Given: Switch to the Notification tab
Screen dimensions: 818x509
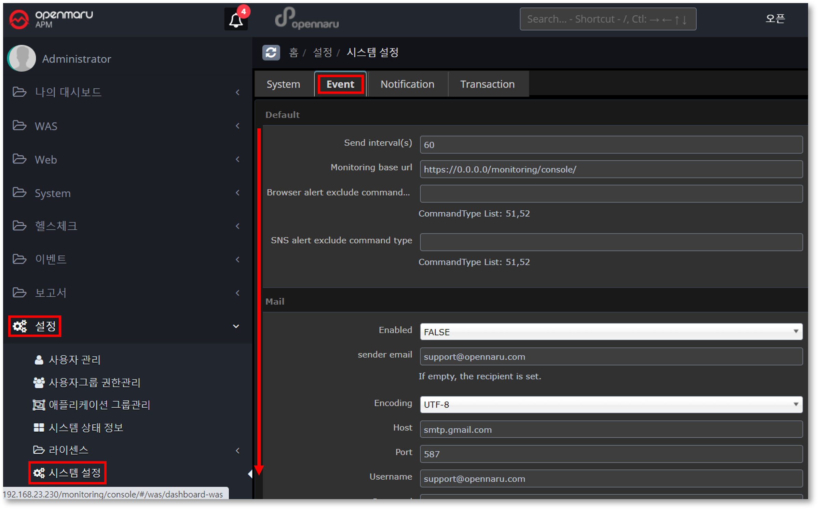Looking at the screenshot, I should click(407, 84).
